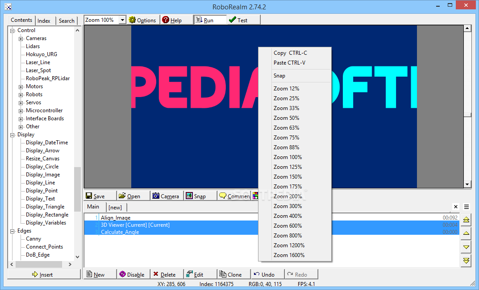Expand the Interface Boards tree node
The height and width of the screenshot is (290, 479).
(21, 119)
